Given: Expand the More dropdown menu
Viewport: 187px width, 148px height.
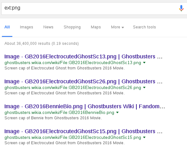Looking at the screenshot, I should pos(117,27).
